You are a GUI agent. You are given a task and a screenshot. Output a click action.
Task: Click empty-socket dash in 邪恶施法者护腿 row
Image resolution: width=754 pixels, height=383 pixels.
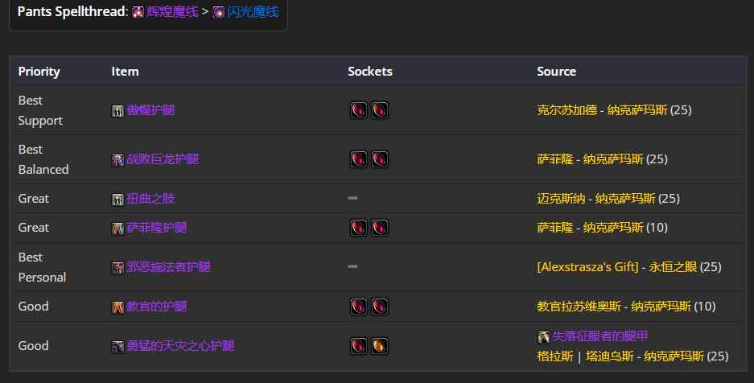352,266
